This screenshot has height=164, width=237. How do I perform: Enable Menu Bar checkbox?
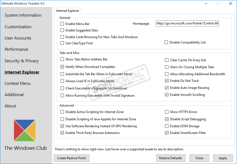coord(62,24)
